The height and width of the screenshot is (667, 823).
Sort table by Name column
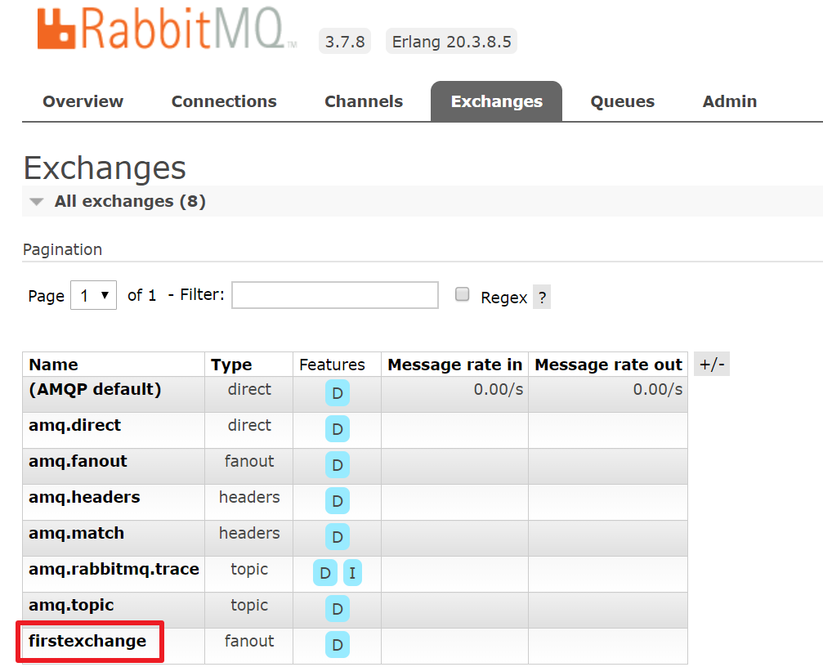[x=54, y=365]
